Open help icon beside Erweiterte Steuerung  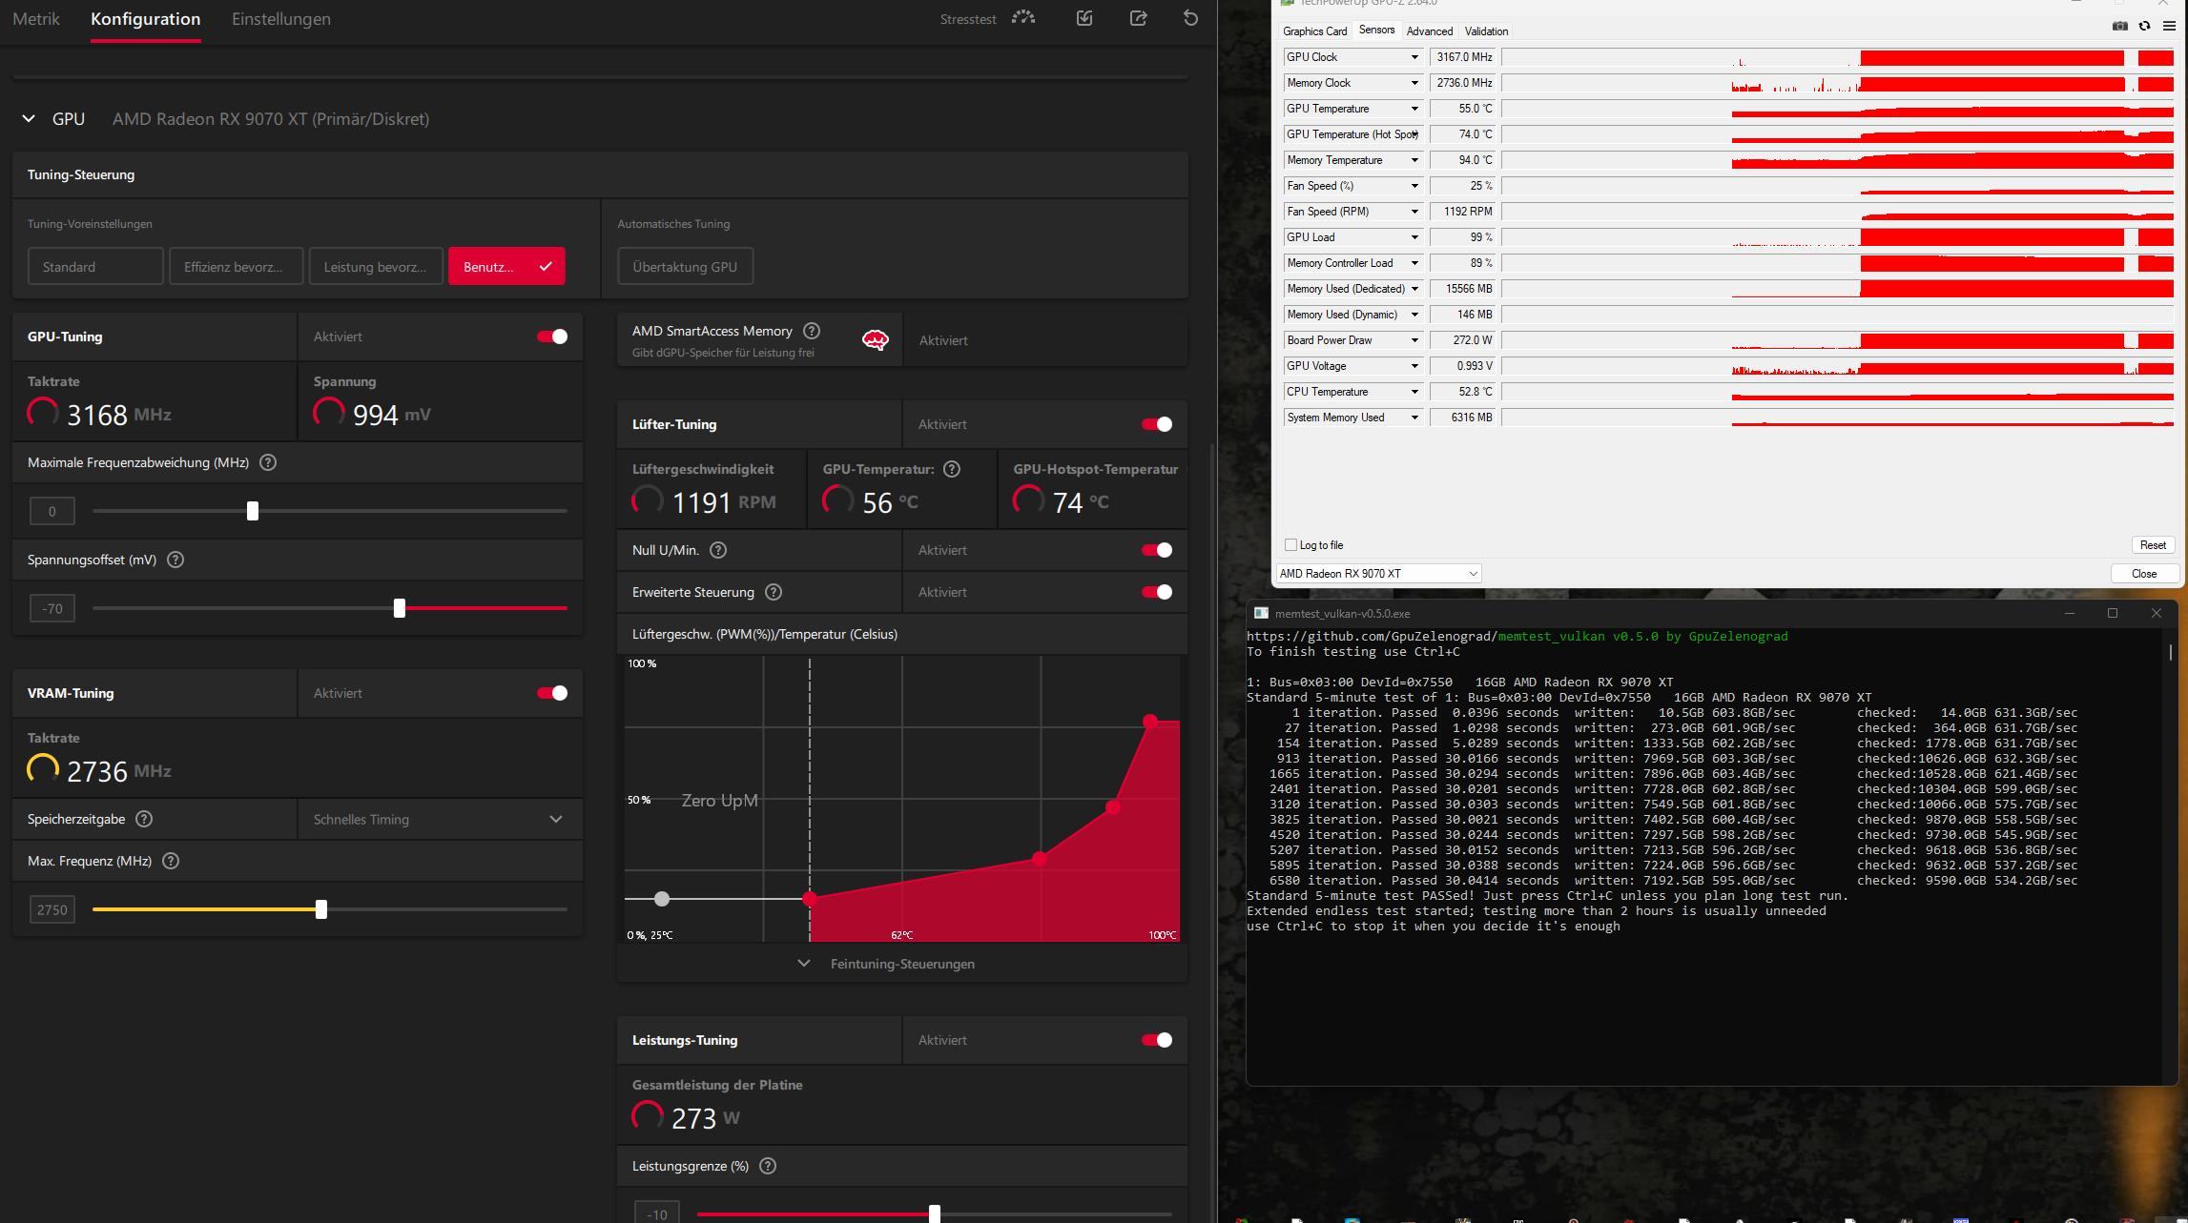click(774, 592)
